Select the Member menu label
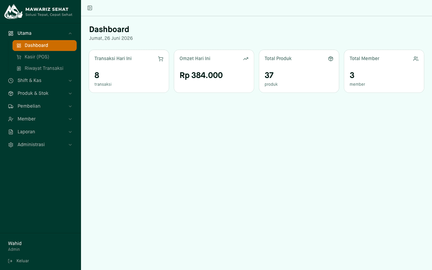 pos(27,119)
